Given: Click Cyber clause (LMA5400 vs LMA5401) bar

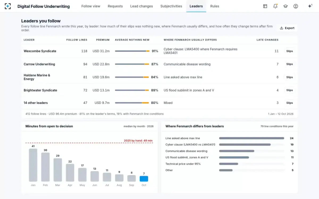Looking at the screenshot, I should [x=245, y=145].
